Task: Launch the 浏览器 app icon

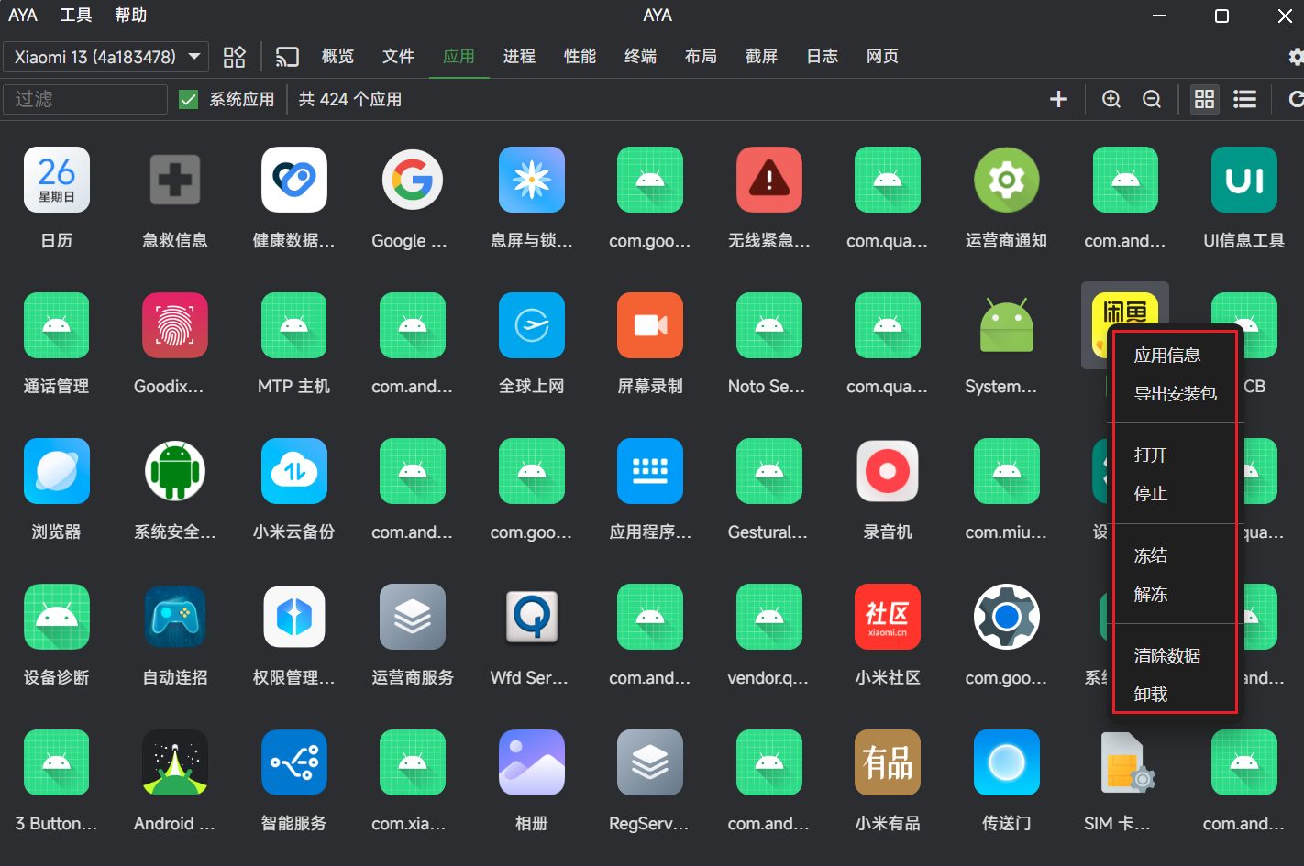Action: [x=56, y=471]
